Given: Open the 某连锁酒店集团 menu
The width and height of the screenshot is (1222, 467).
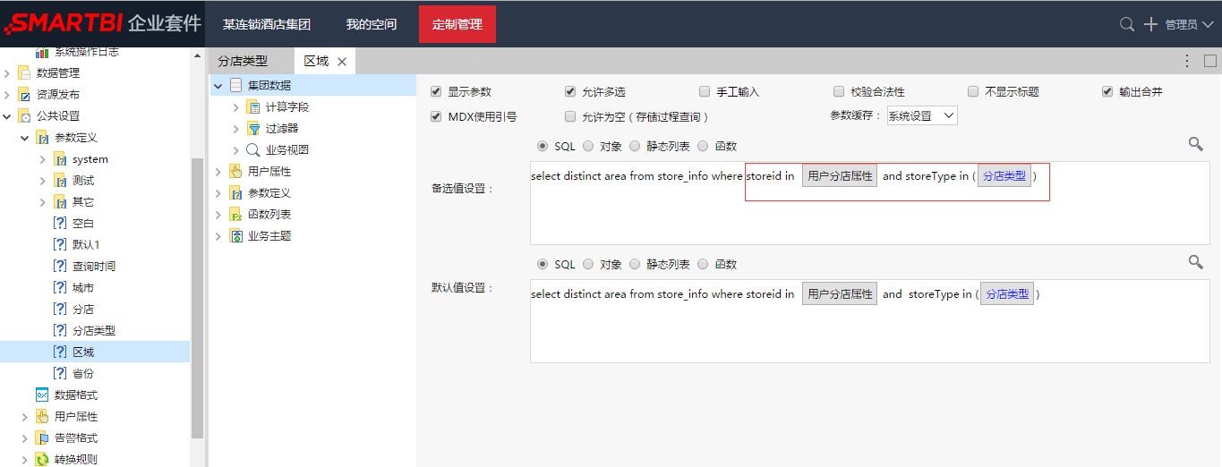Looking at the screenshot, I should [265, 24].
